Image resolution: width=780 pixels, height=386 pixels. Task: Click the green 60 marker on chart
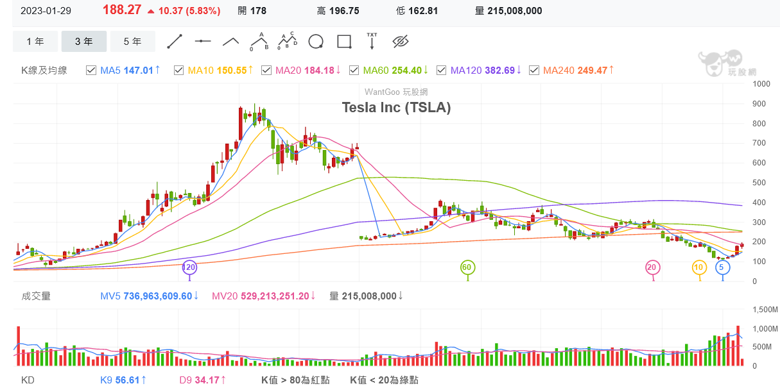pos(467,267)
